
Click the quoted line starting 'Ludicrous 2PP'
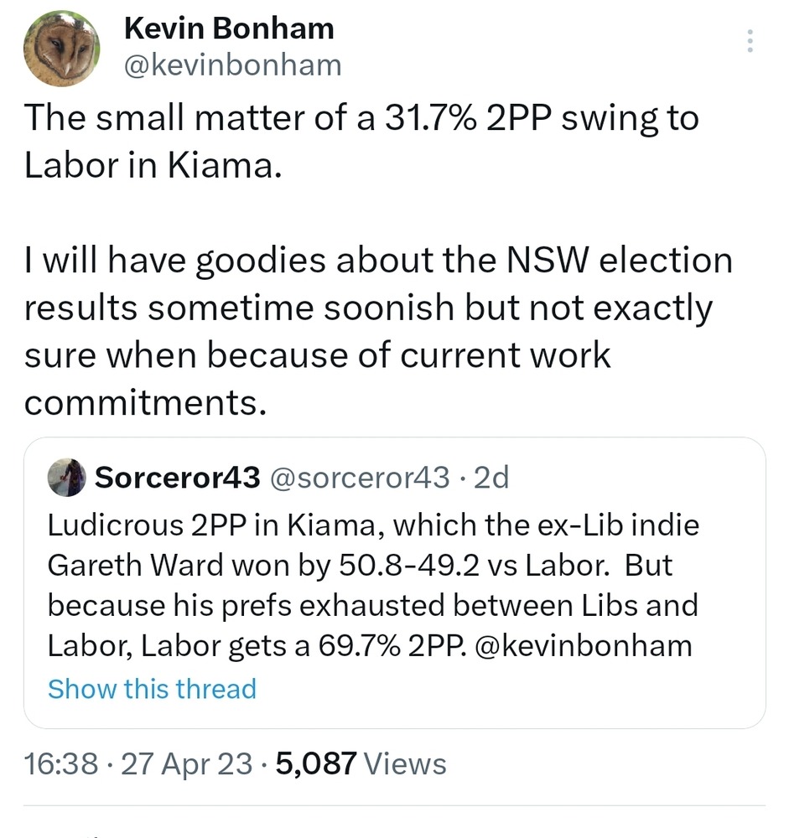pos(373,525)
